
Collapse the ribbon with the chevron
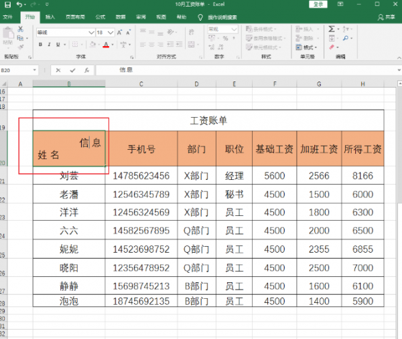click(x=399, y=58)
